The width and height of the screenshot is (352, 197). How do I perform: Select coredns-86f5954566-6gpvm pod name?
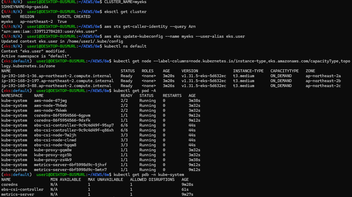point(62,115)
